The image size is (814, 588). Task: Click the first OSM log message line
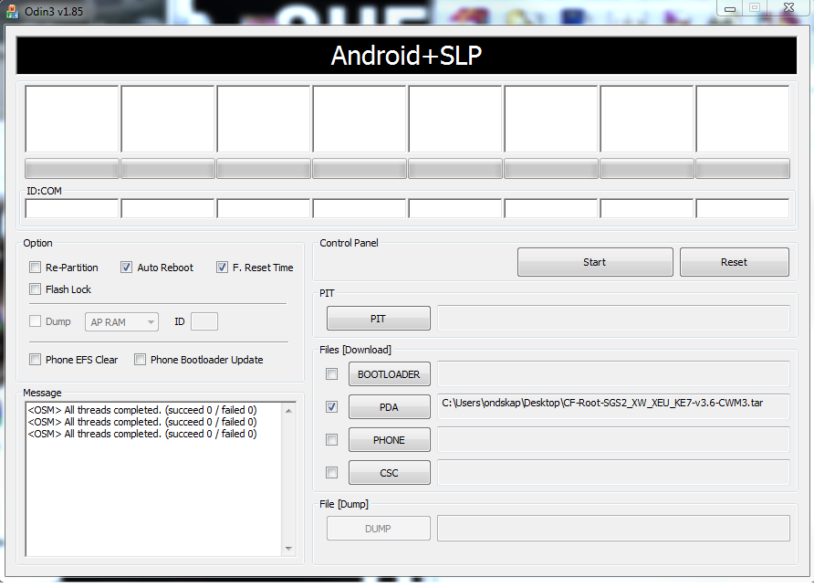(x=142, y=410)
